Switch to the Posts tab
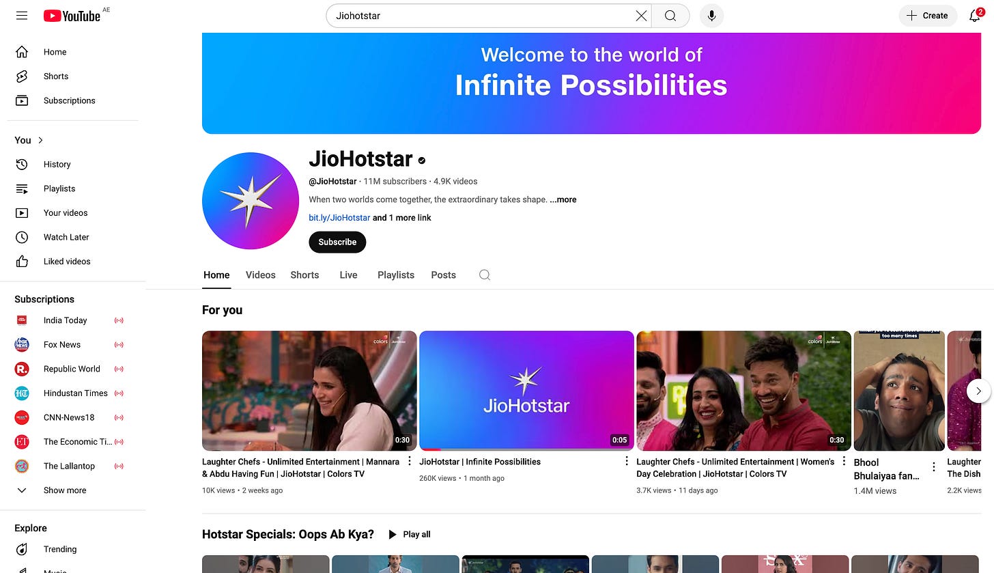Screen dimensions: 994x573 click(443, 275)
